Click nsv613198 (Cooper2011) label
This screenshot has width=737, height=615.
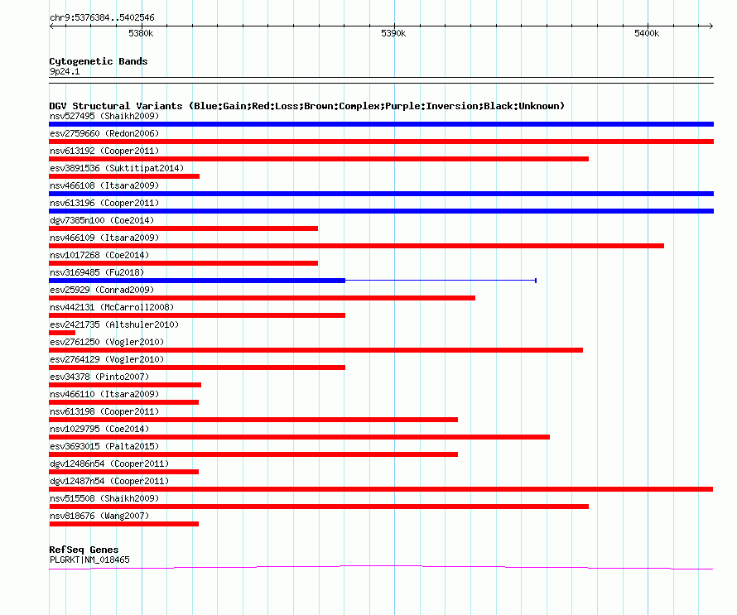104,411
